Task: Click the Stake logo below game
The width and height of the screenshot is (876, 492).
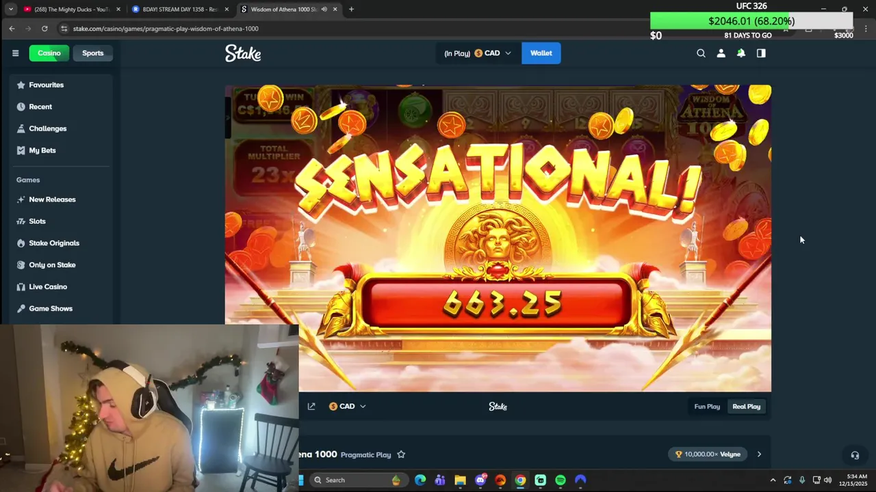Action: pyautogui.click(x=498, y=407)
